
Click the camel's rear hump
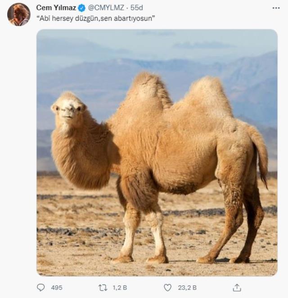[209, 95]
